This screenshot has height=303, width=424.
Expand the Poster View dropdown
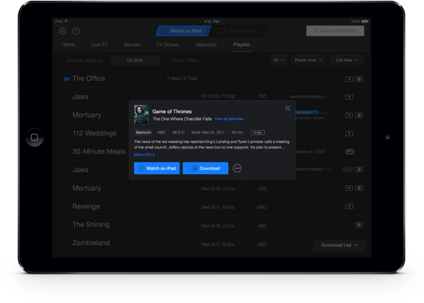pyautogui.click(x=309, y=60)
